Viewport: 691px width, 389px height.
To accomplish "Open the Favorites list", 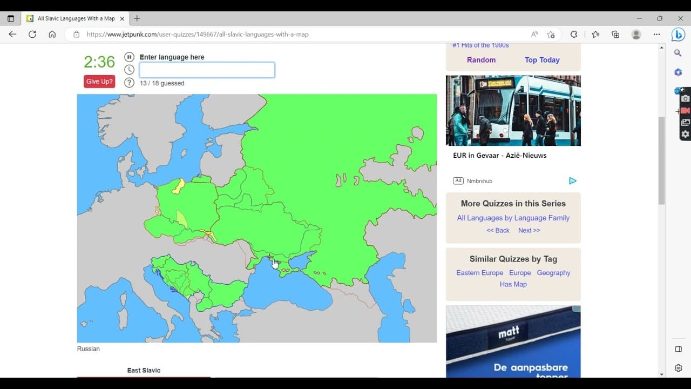I will coord(595,34).
